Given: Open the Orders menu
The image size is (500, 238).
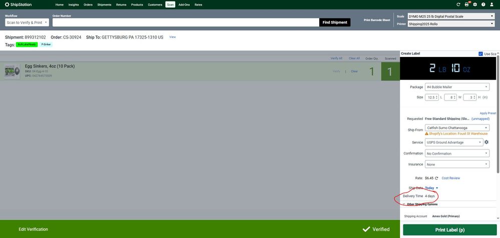Looking at the screenshot, I should [x=88, y=4].
